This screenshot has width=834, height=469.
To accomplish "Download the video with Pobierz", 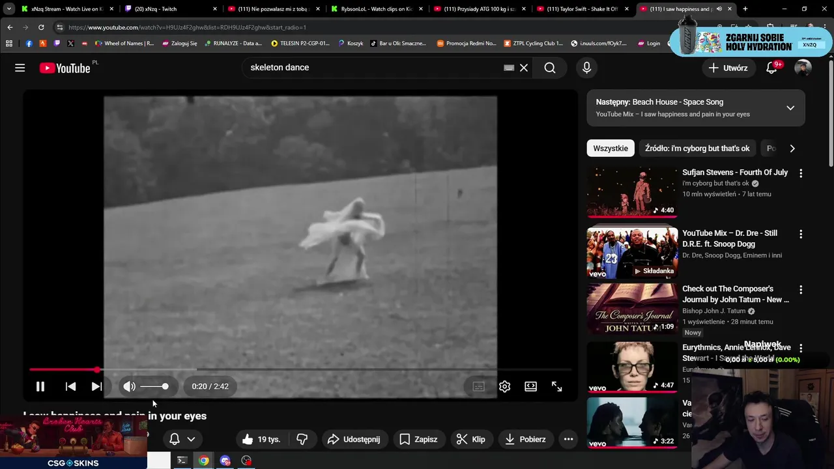I will tap(526, 439).
